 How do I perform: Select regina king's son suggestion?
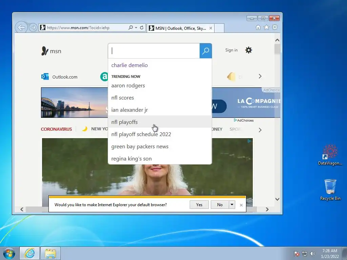(x=160, y=158)
